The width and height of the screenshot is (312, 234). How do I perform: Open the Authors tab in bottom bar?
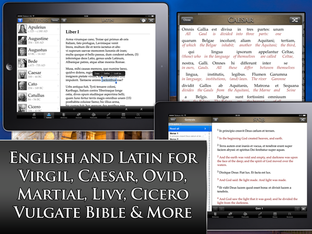point(49,116)
